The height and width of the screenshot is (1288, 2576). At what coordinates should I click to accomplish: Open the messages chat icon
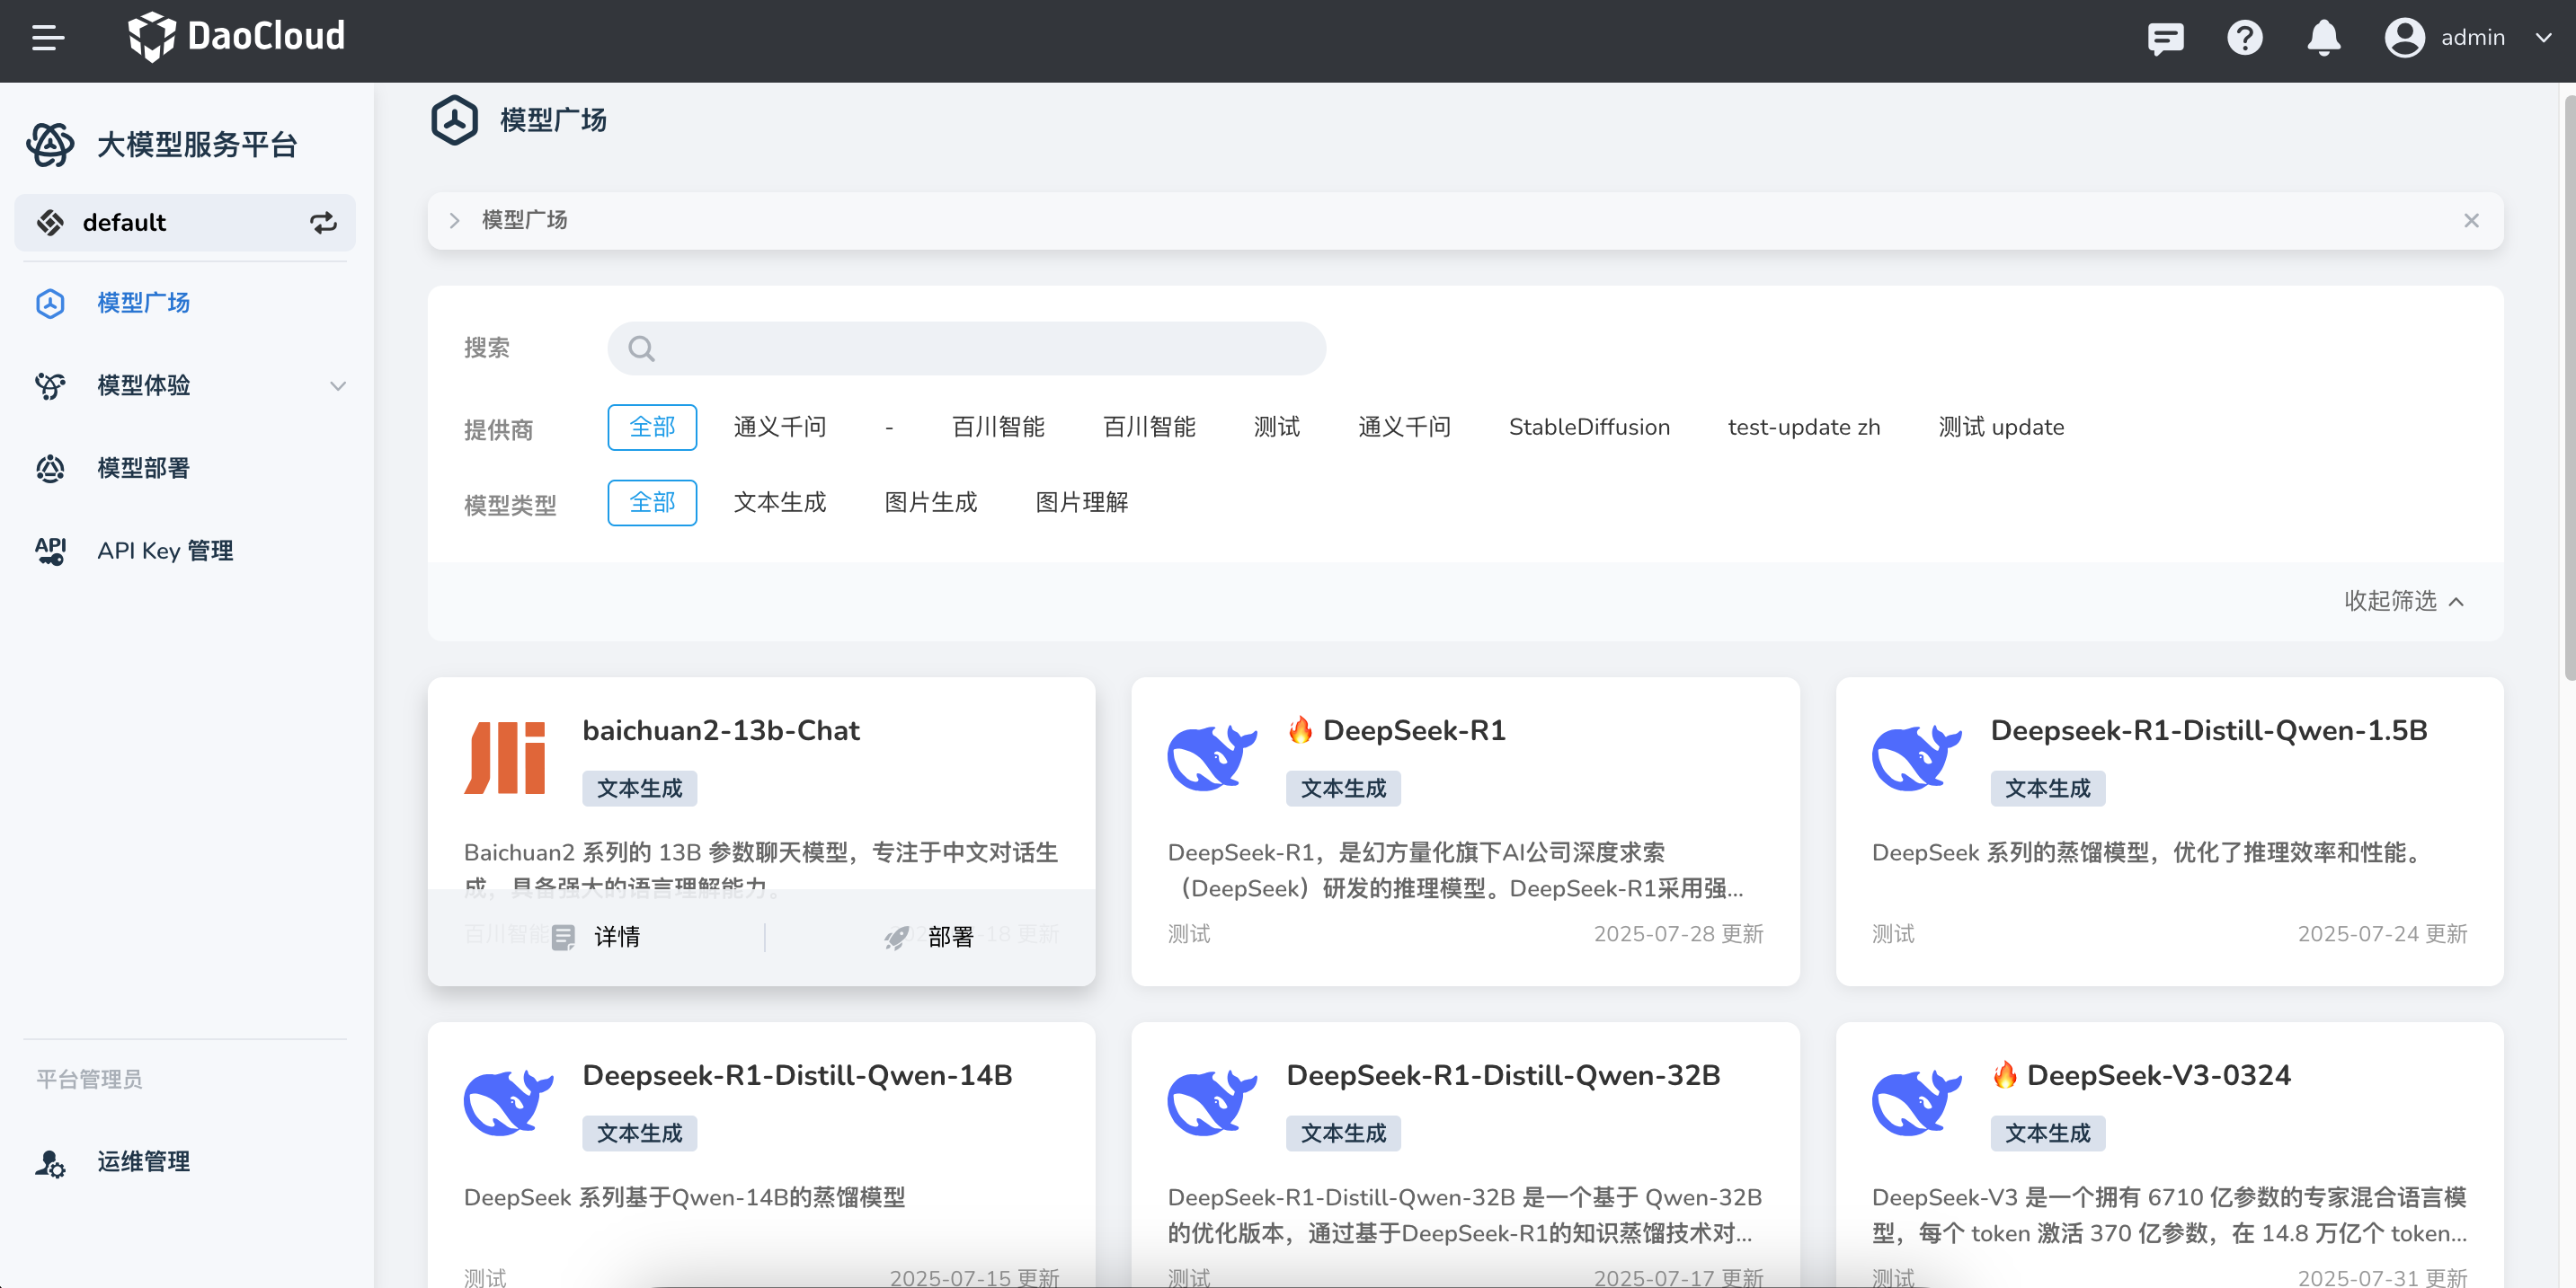(2165, 38)
